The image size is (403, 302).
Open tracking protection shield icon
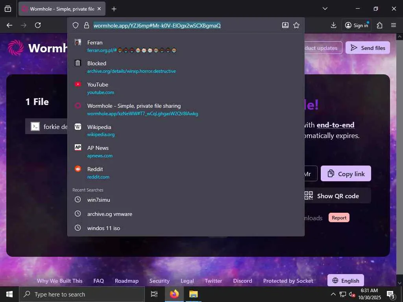75,25
